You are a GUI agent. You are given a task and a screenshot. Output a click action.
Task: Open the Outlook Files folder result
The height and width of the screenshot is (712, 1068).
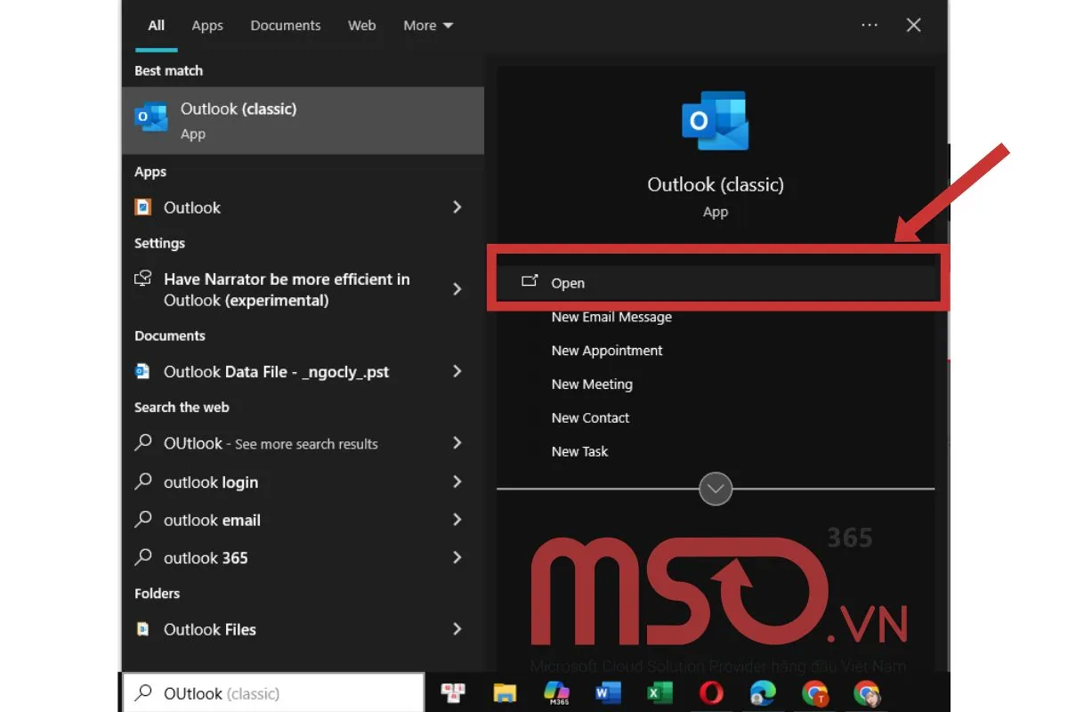pyautogui.click(x=210, y=629)
